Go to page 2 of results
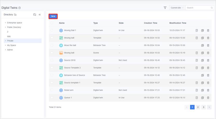216x119 pixels. click(x=198, y=107)
